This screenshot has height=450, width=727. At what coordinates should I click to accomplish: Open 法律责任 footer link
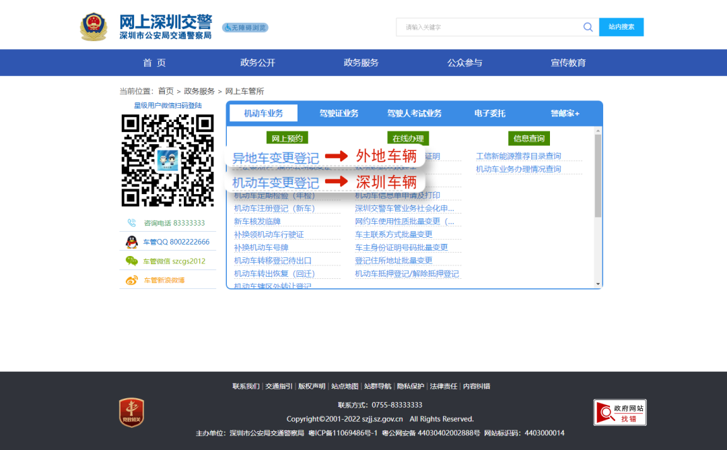[443, 386]
